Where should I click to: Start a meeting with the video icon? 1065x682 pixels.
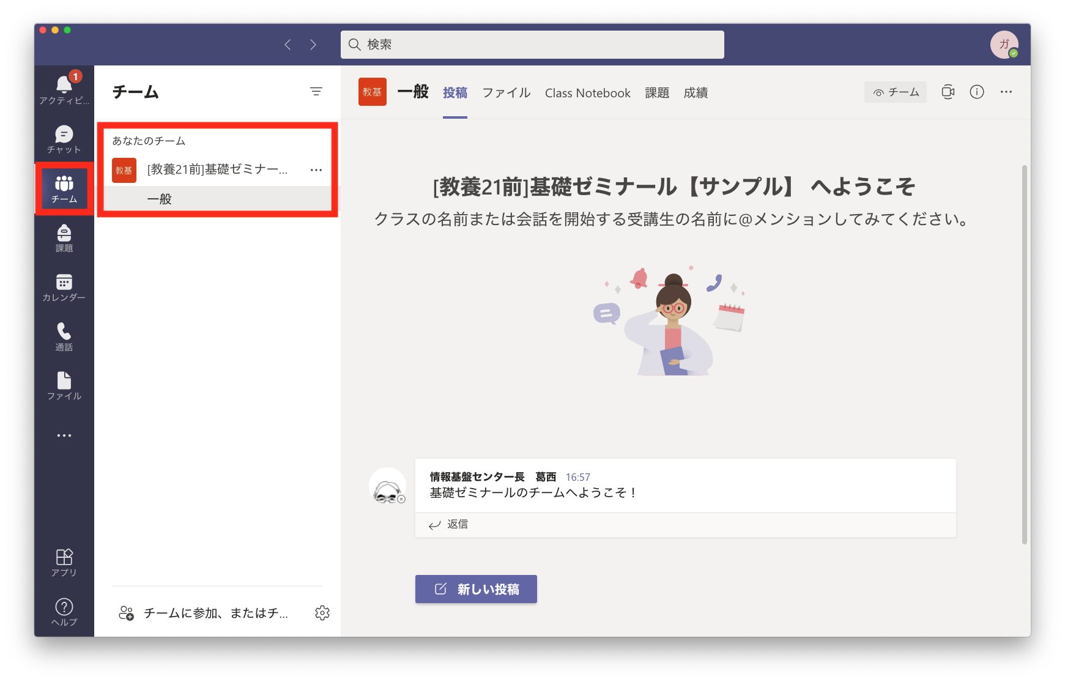pos(948,92)
